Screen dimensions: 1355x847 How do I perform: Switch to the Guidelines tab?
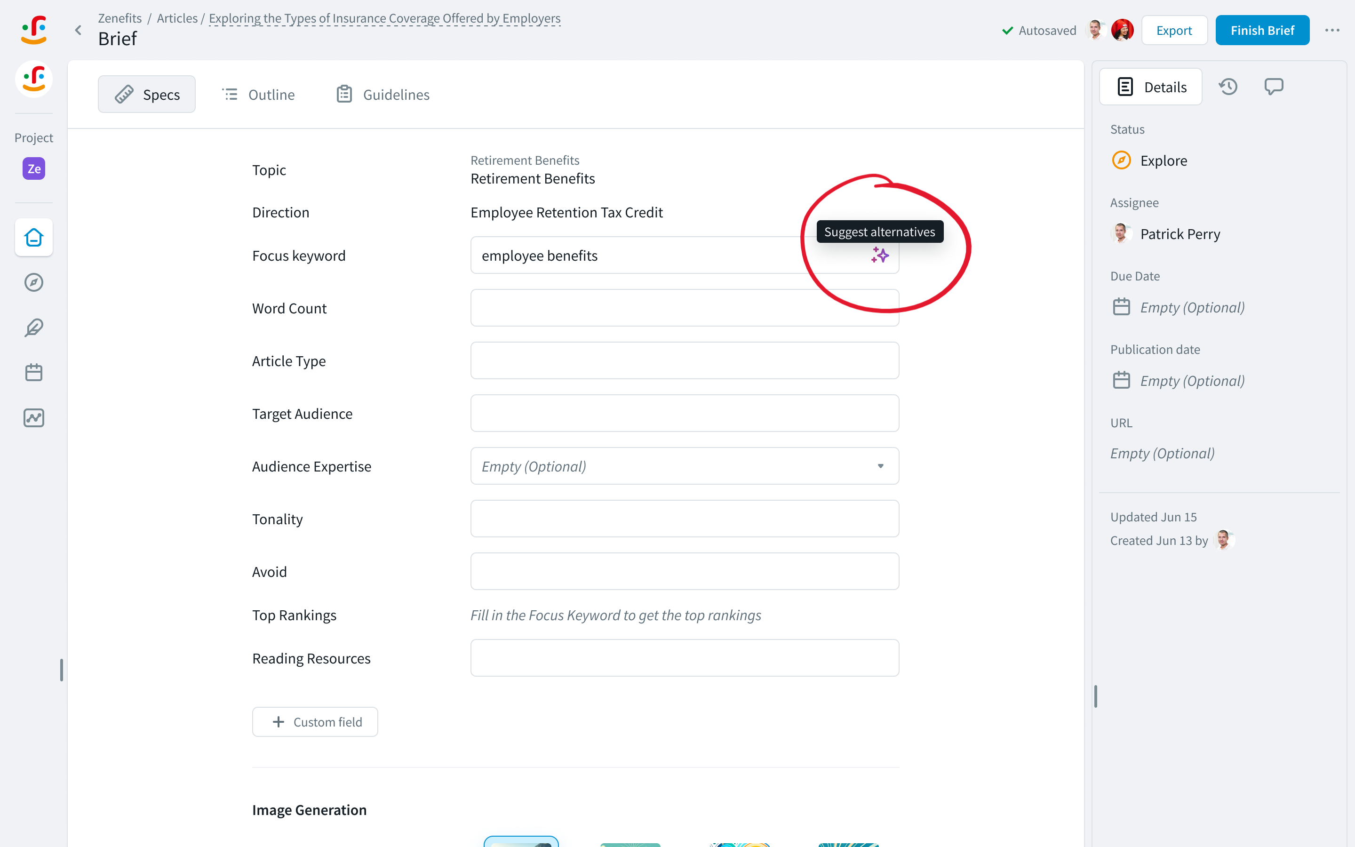pyautogui.click(x=383, y=94)
